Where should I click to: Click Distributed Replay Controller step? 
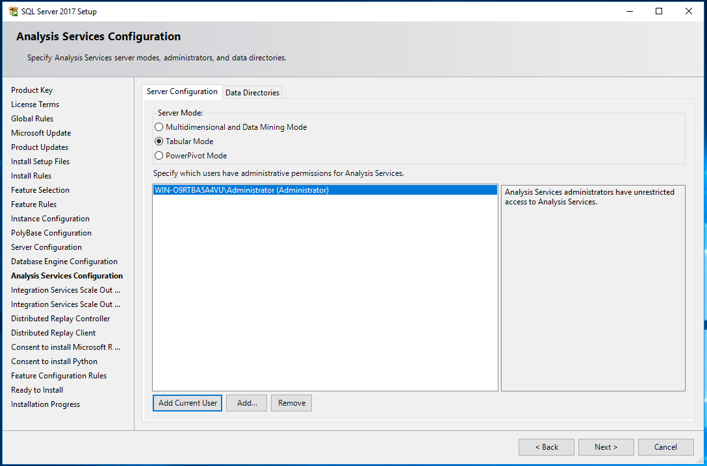coord(60,319)
